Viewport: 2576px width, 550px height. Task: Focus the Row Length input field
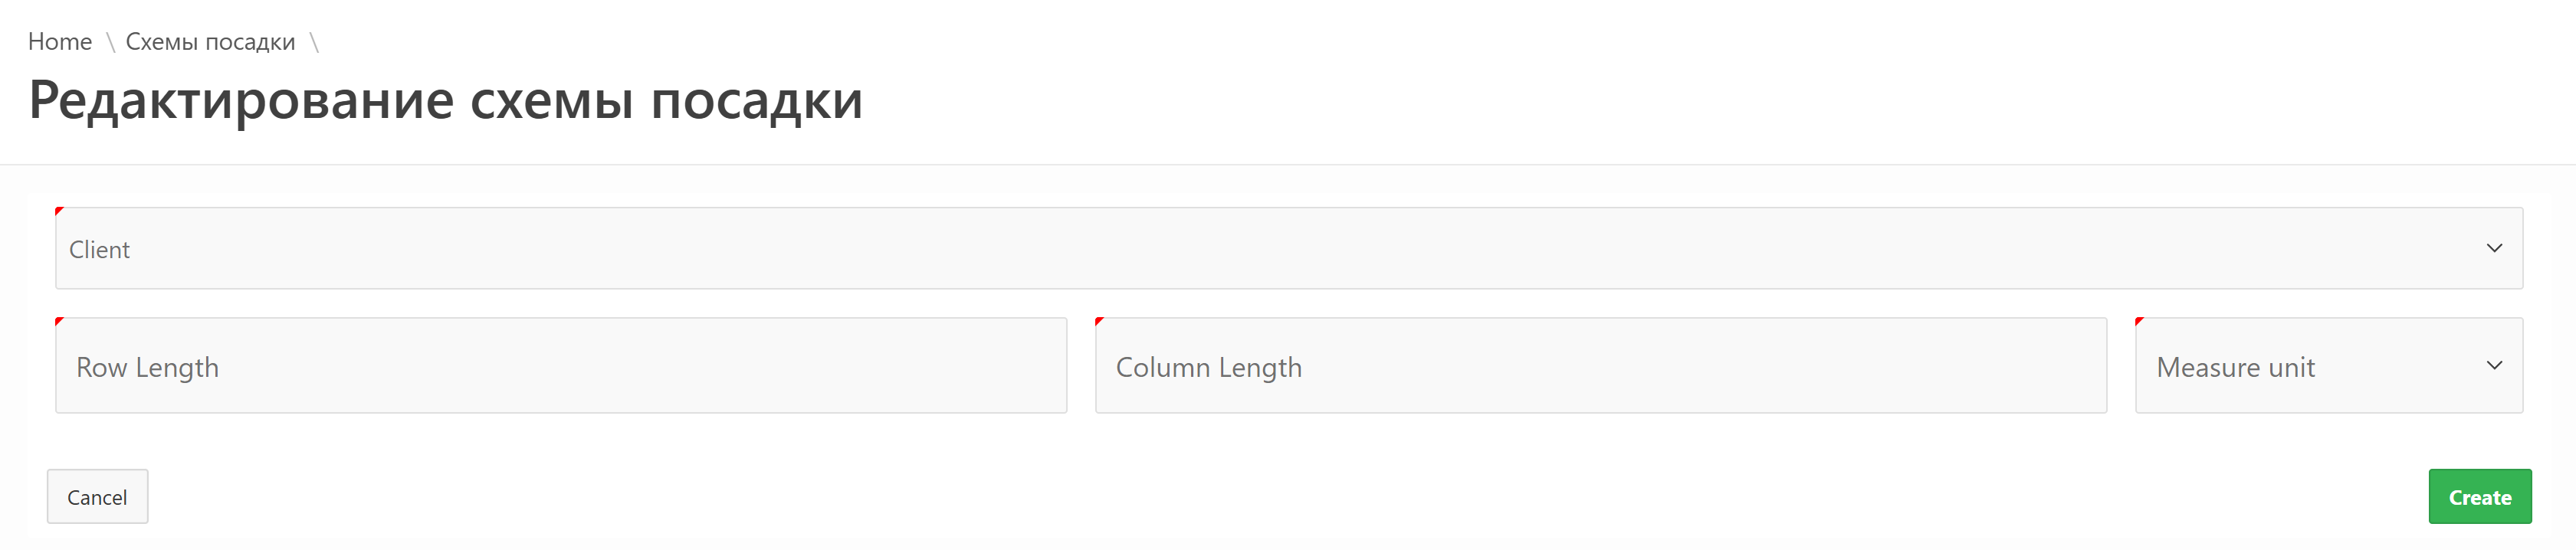point(561,366)
